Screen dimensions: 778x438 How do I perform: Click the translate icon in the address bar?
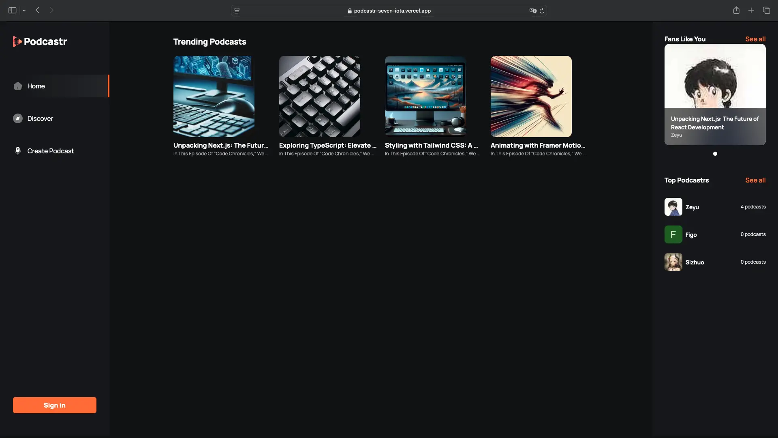[x=533, y=11]
